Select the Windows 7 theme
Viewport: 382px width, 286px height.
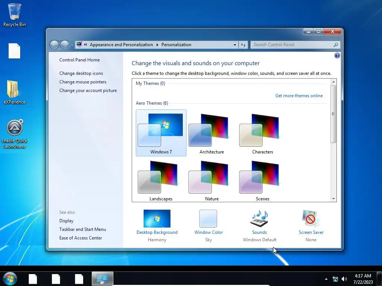pyautogui.click(x=161, y=133)
